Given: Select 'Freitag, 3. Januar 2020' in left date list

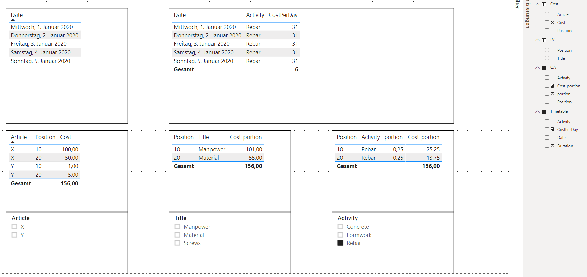Looking at the screenshot, I should pyautogui.click(x=39, y=44).
